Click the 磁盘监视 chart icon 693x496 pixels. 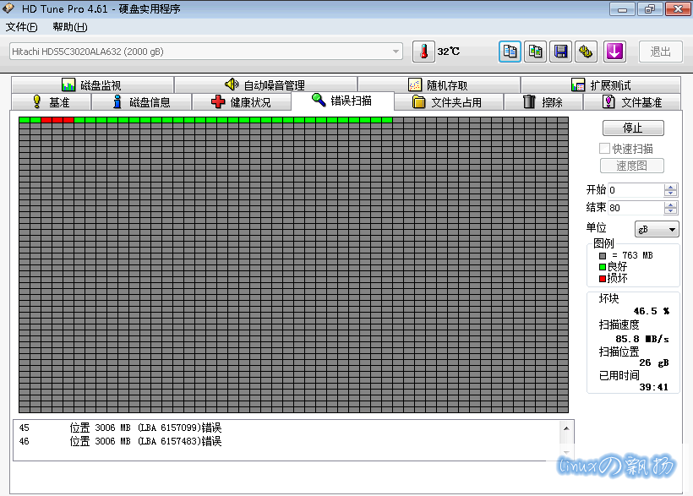tap(68, 84)
